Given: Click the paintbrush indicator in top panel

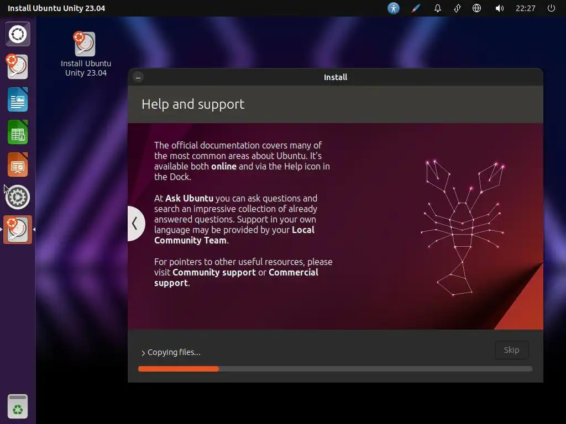Looking at the screenshot, I should [416, 8].
